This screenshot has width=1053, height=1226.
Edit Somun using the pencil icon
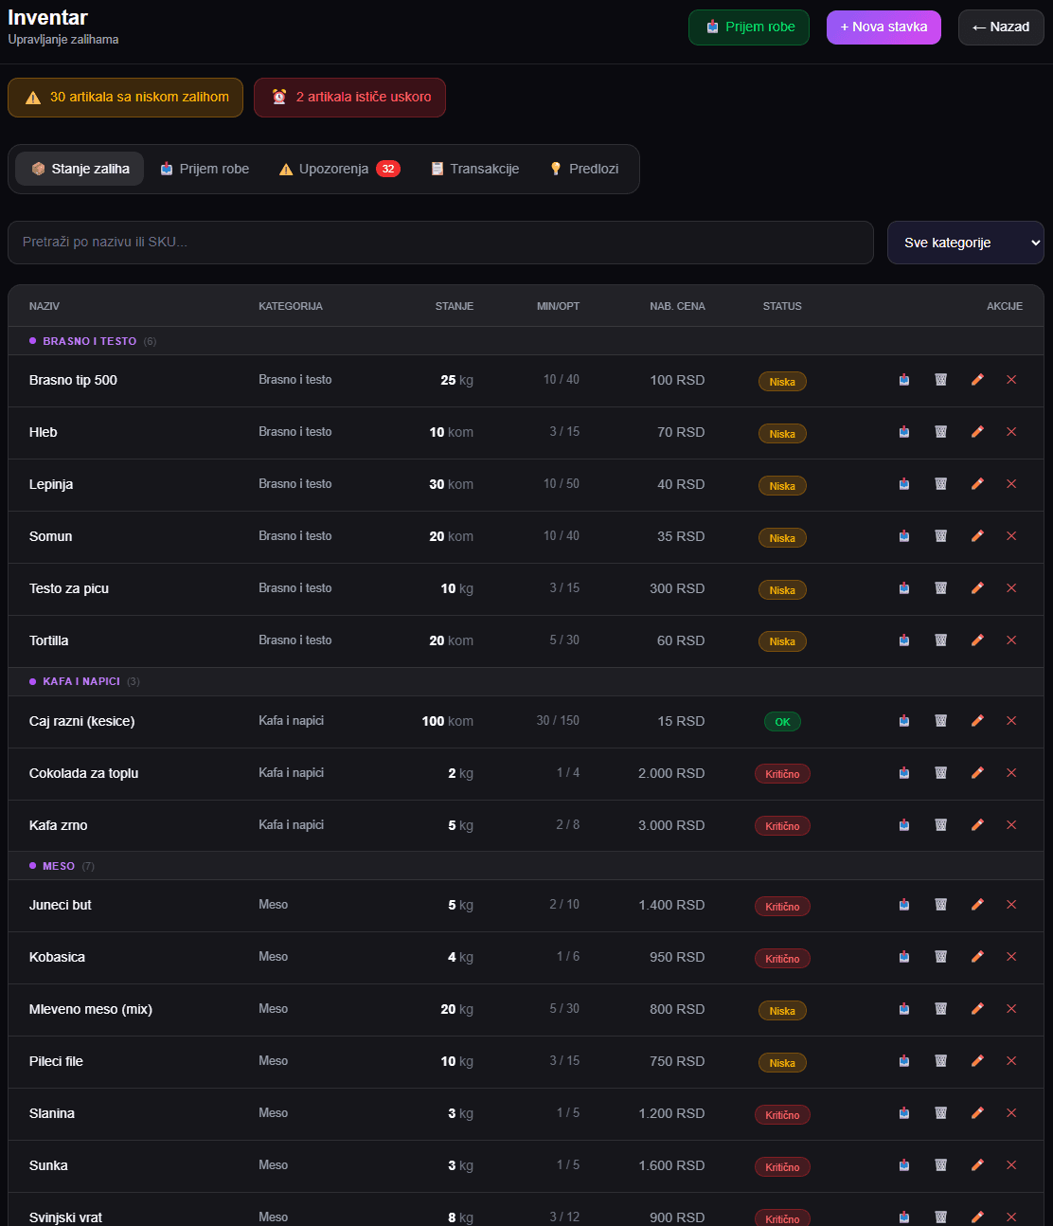click(x=977, y=536)
